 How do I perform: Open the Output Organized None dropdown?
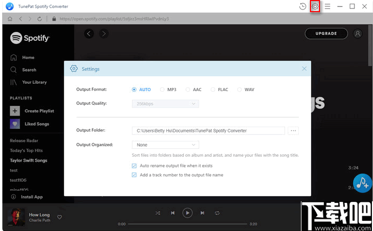pos(165,145)
